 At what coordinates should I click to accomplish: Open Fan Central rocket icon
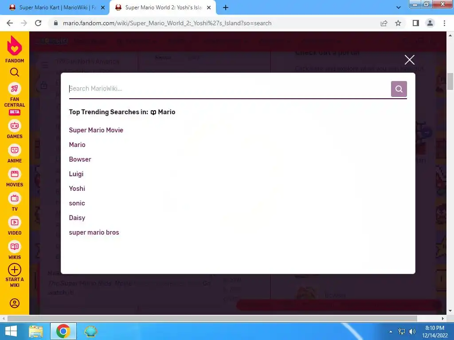[x=15, y=89]
